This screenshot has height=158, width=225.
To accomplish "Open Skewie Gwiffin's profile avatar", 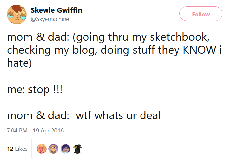I will 17,15.
